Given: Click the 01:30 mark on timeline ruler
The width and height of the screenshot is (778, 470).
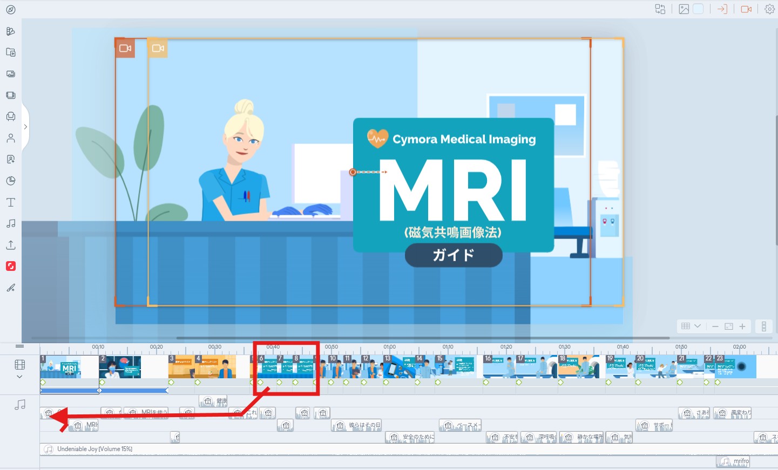Looking at the screenshot, I should (x=565, y=347).
